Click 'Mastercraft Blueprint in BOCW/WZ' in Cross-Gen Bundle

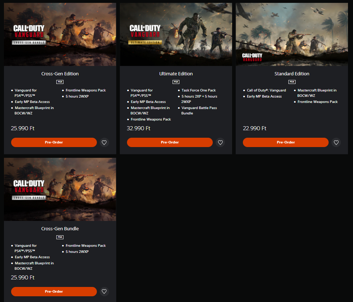point(34,266)
